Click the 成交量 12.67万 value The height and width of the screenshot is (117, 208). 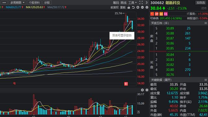tap(172, 93)
